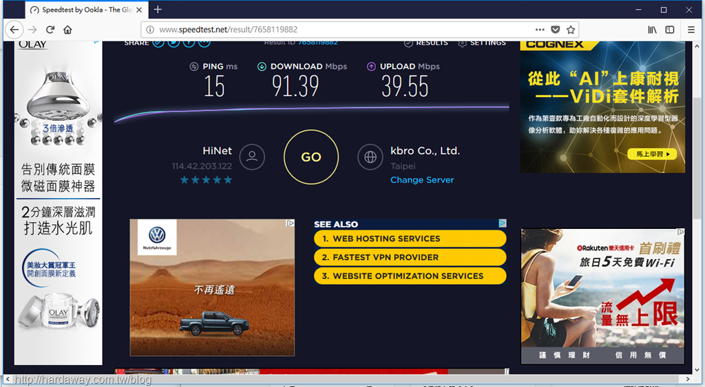705x387 pixels.
Task: Show site information icon in address bar
Action: click(x=150, y=30)
